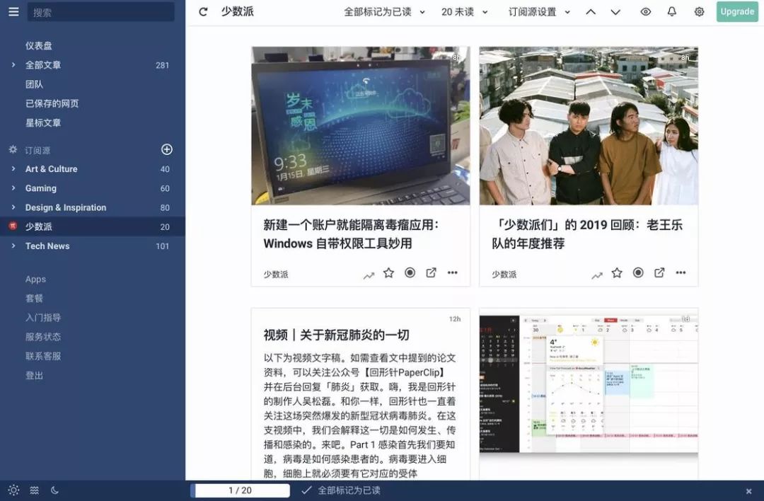Open 已保存的网页 in sidebar
The width and height of the screenshot is (764, 501).
pos(52,103)
